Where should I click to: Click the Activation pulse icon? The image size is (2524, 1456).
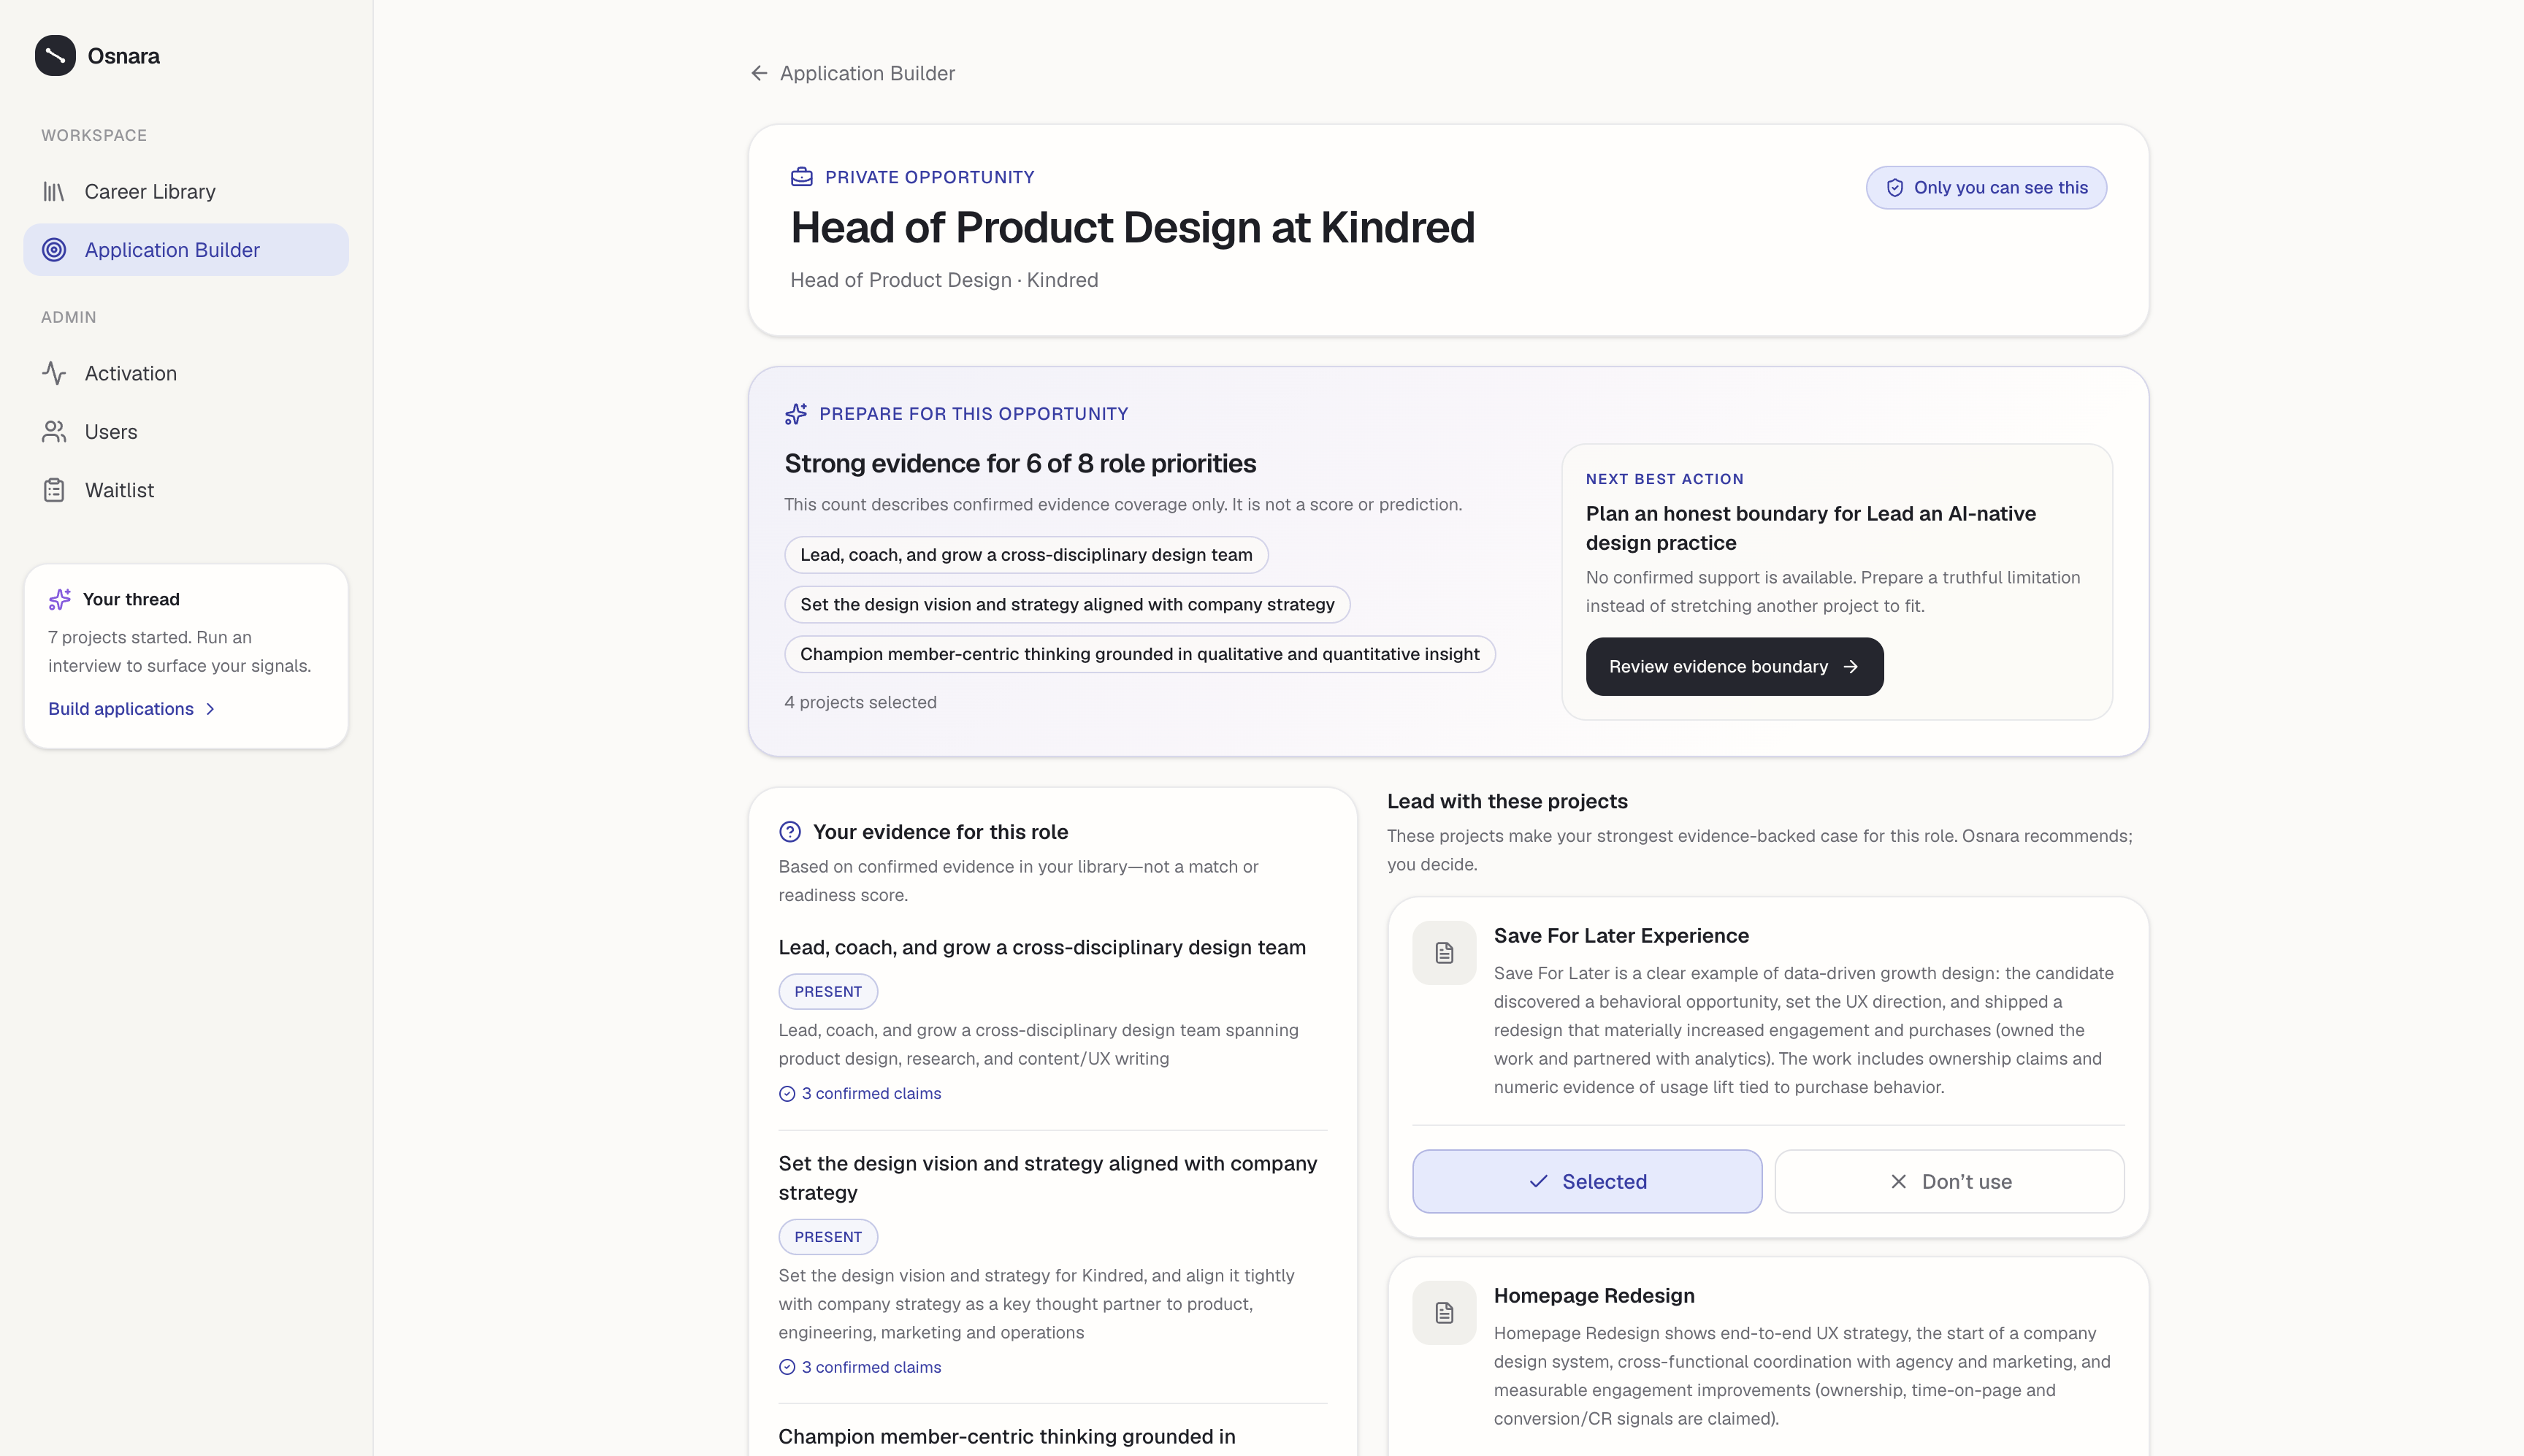click(x=54, y=373)
